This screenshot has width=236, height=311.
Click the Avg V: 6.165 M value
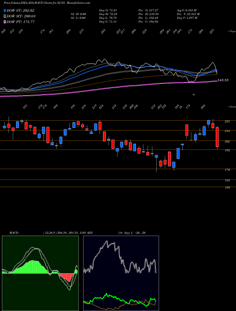click(187, 10)
